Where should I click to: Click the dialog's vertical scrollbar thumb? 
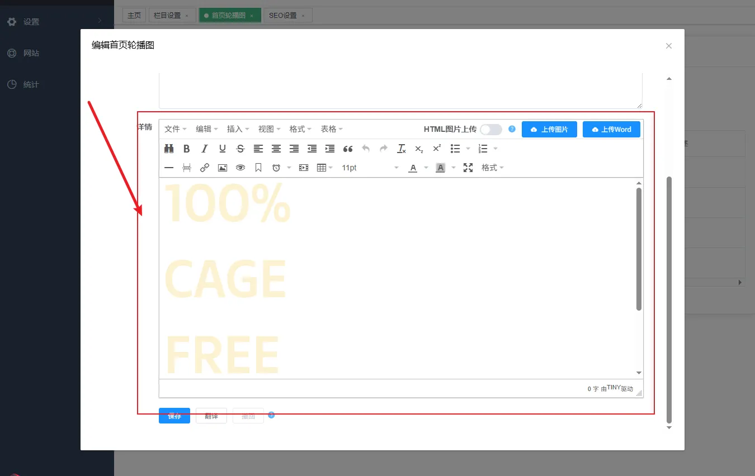(669, 299)
